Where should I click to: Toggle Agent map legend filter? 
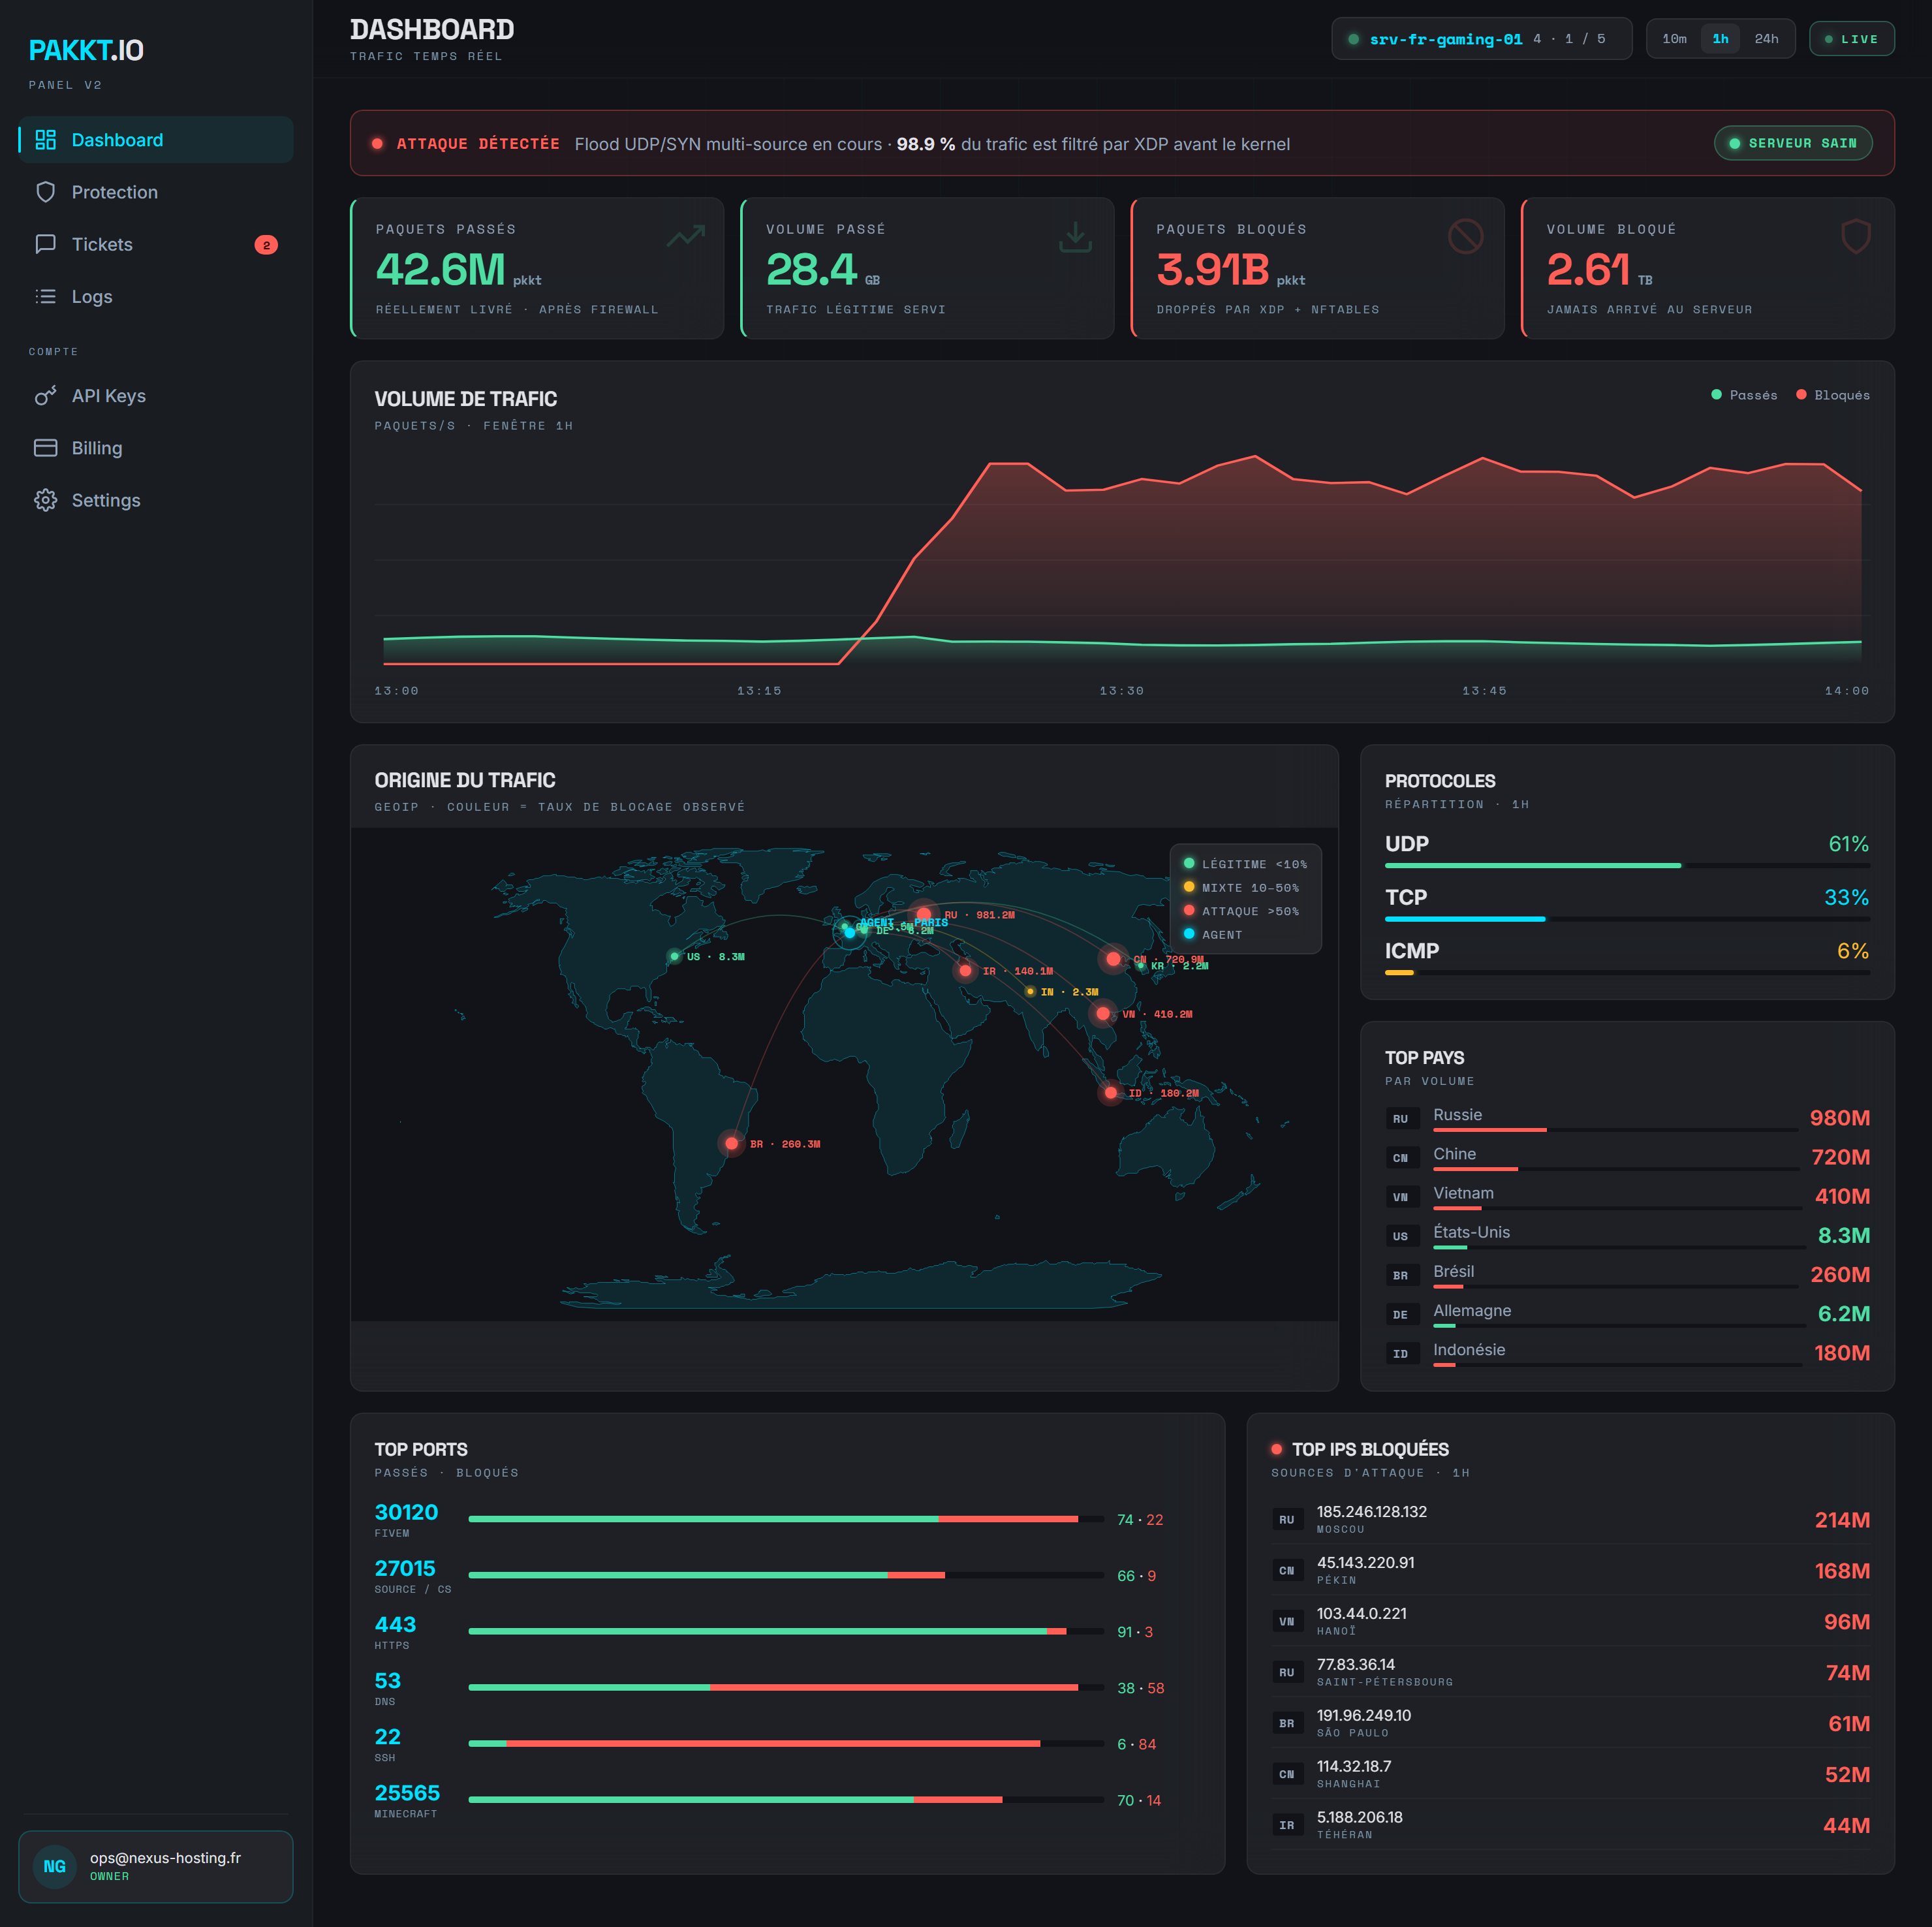coord(1213,935)
